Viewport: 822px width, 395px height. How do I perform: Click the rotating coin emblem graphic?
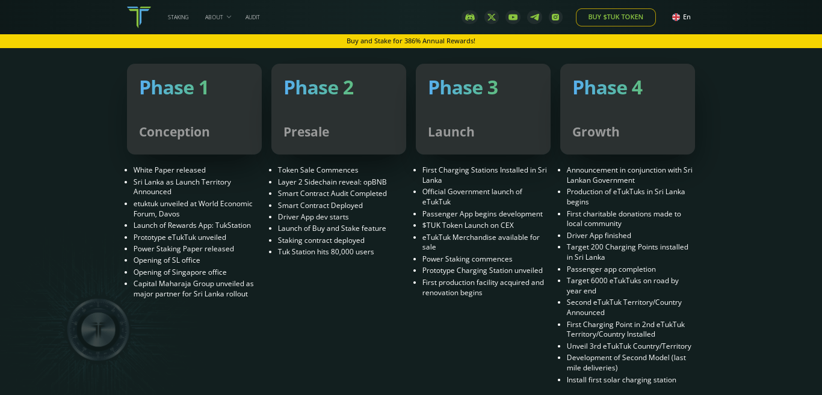click(x=98, y=329)
